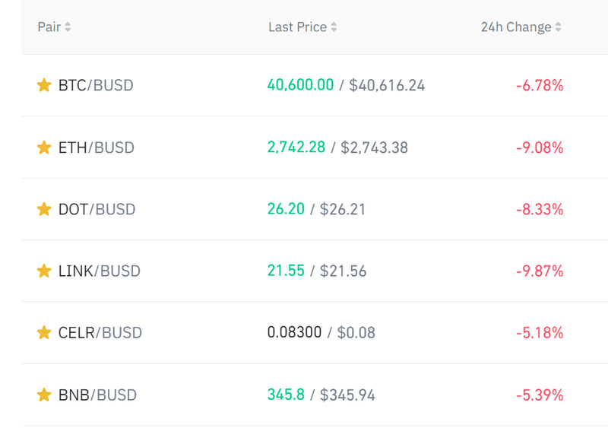Remove LINK/BUSD from favorites via star

point(44,271)
